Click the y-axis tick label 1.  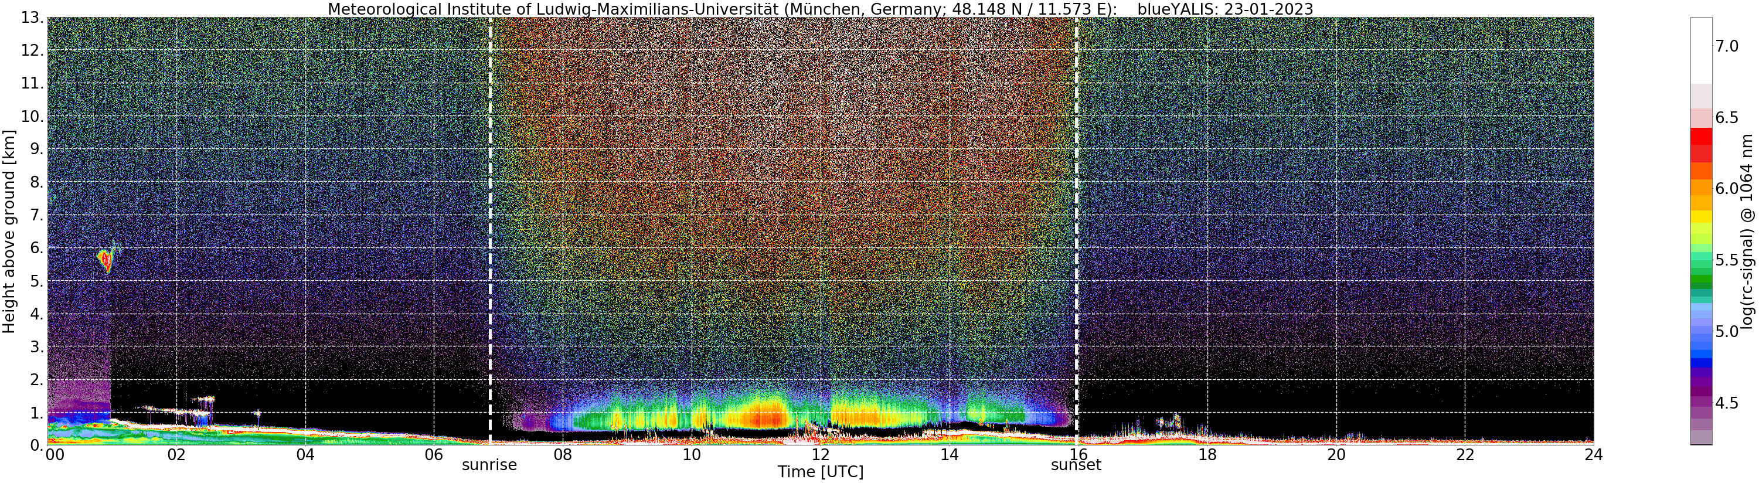38,413
